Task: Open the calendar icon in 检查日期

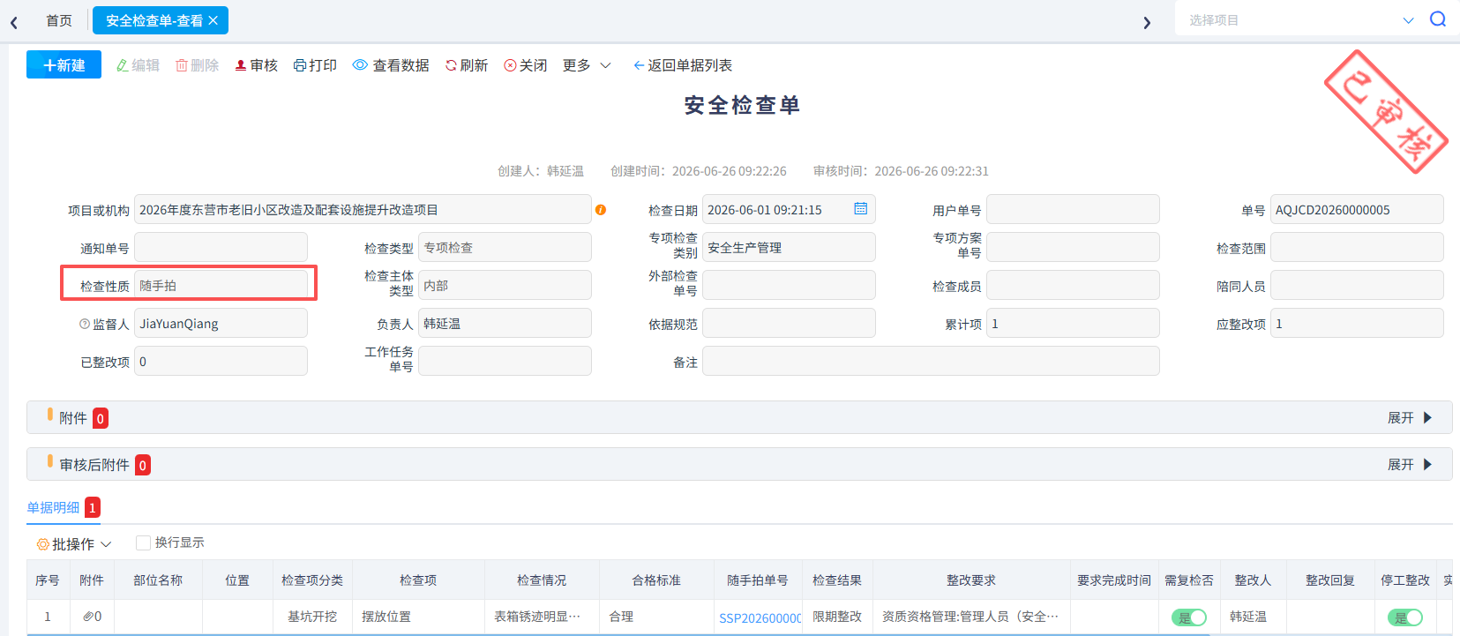Action: coord(861,209)
